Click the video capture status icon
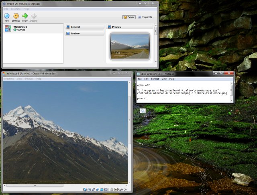 [x=106, y=190]
